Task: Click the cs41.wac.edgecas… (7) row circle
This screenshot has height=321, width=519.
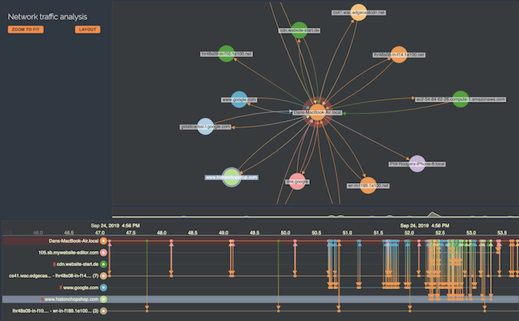Action: [104, 276]
